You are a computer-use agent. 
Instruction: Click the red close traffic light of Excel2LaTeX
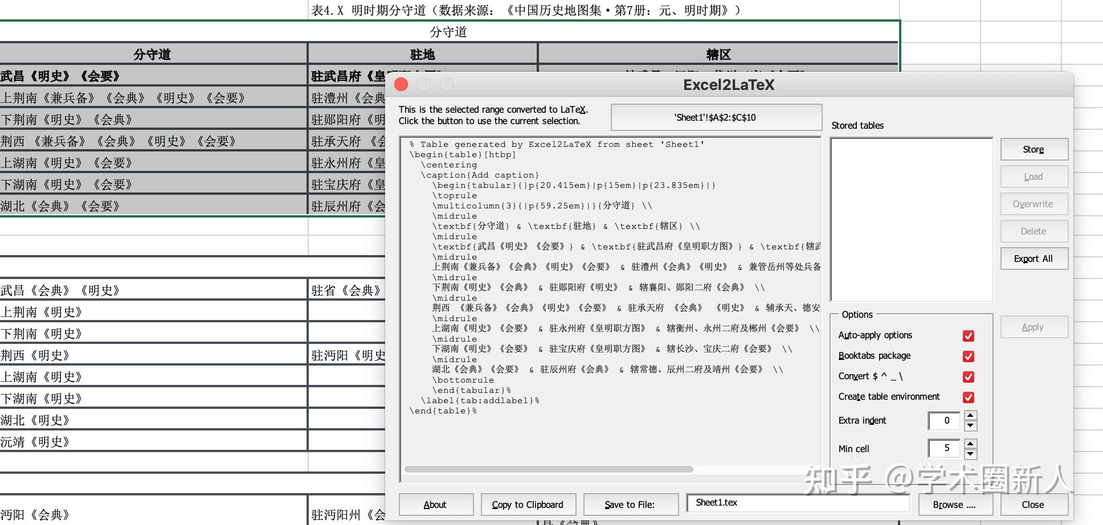pos(401,84)
